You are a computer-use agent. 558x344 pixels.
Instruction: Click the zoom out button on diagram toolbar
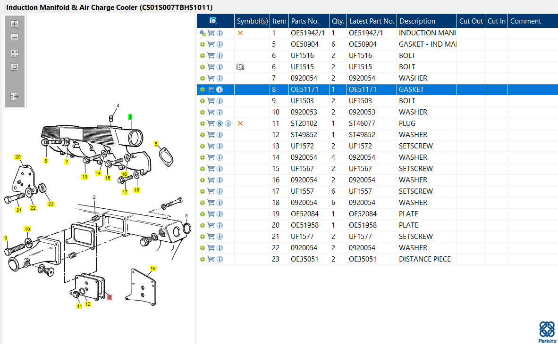tap(15, 37)
